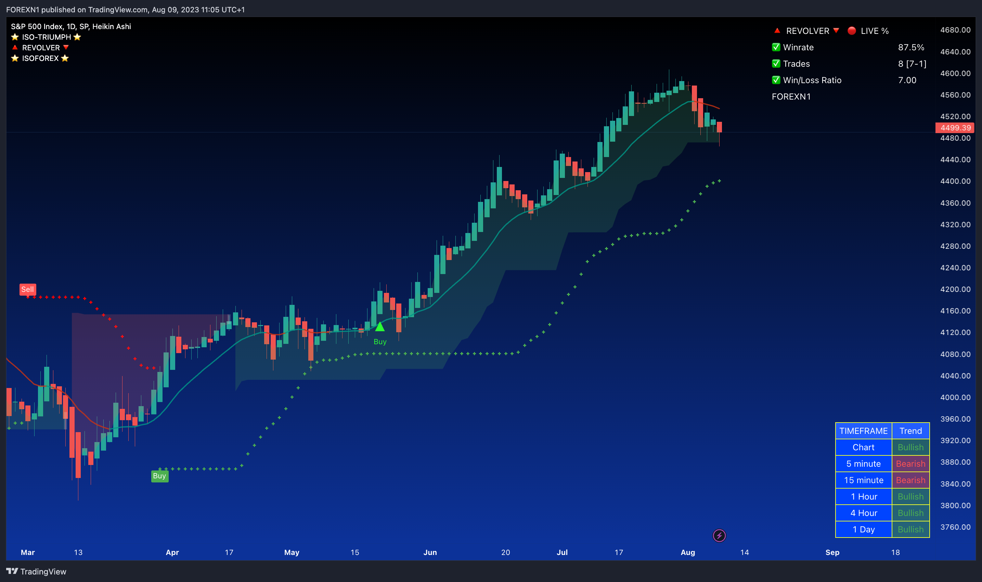Click the 15 minute timeframe cell
Viewport: 982px width, 582px height.
point(864,480)
